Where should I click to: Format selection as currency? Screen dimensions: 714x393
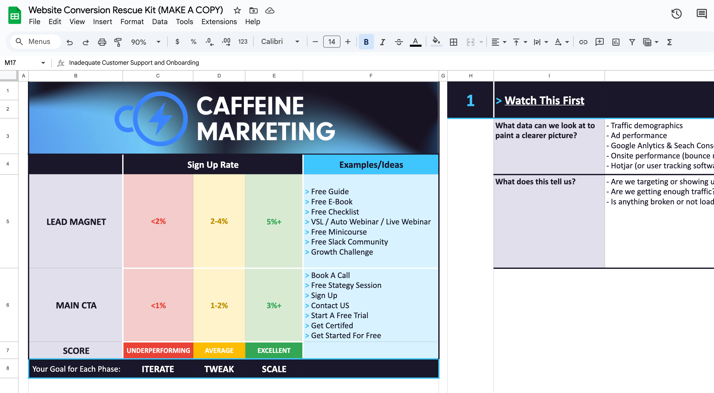pyautogui.click(x=177, y=42)
